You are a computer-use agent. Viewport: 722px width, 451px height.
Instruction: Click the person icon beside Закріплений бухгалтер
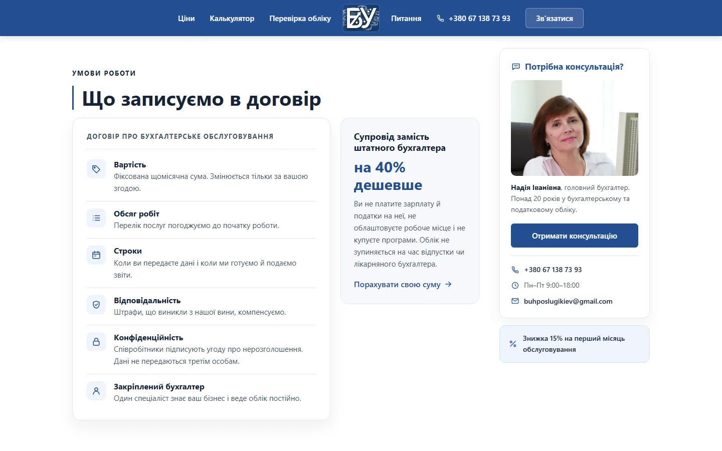click(x=96, y=391)
